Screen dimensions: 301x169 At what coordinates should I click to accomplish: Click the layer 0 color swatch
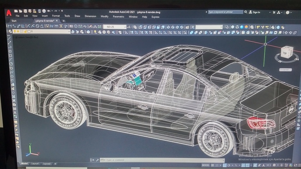click(x=29, y=31)
